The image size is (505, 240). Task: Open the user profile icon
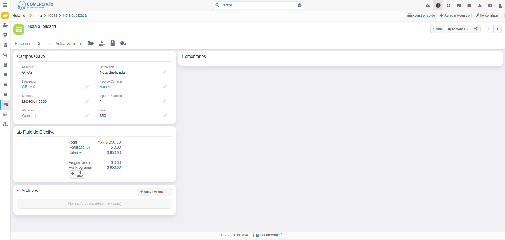tap(500, 6)
